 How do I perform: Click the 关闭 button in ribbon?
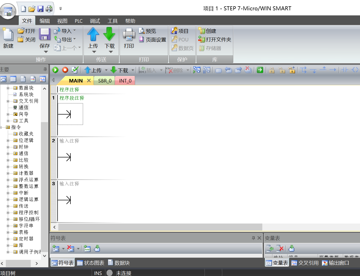(27, 40)
